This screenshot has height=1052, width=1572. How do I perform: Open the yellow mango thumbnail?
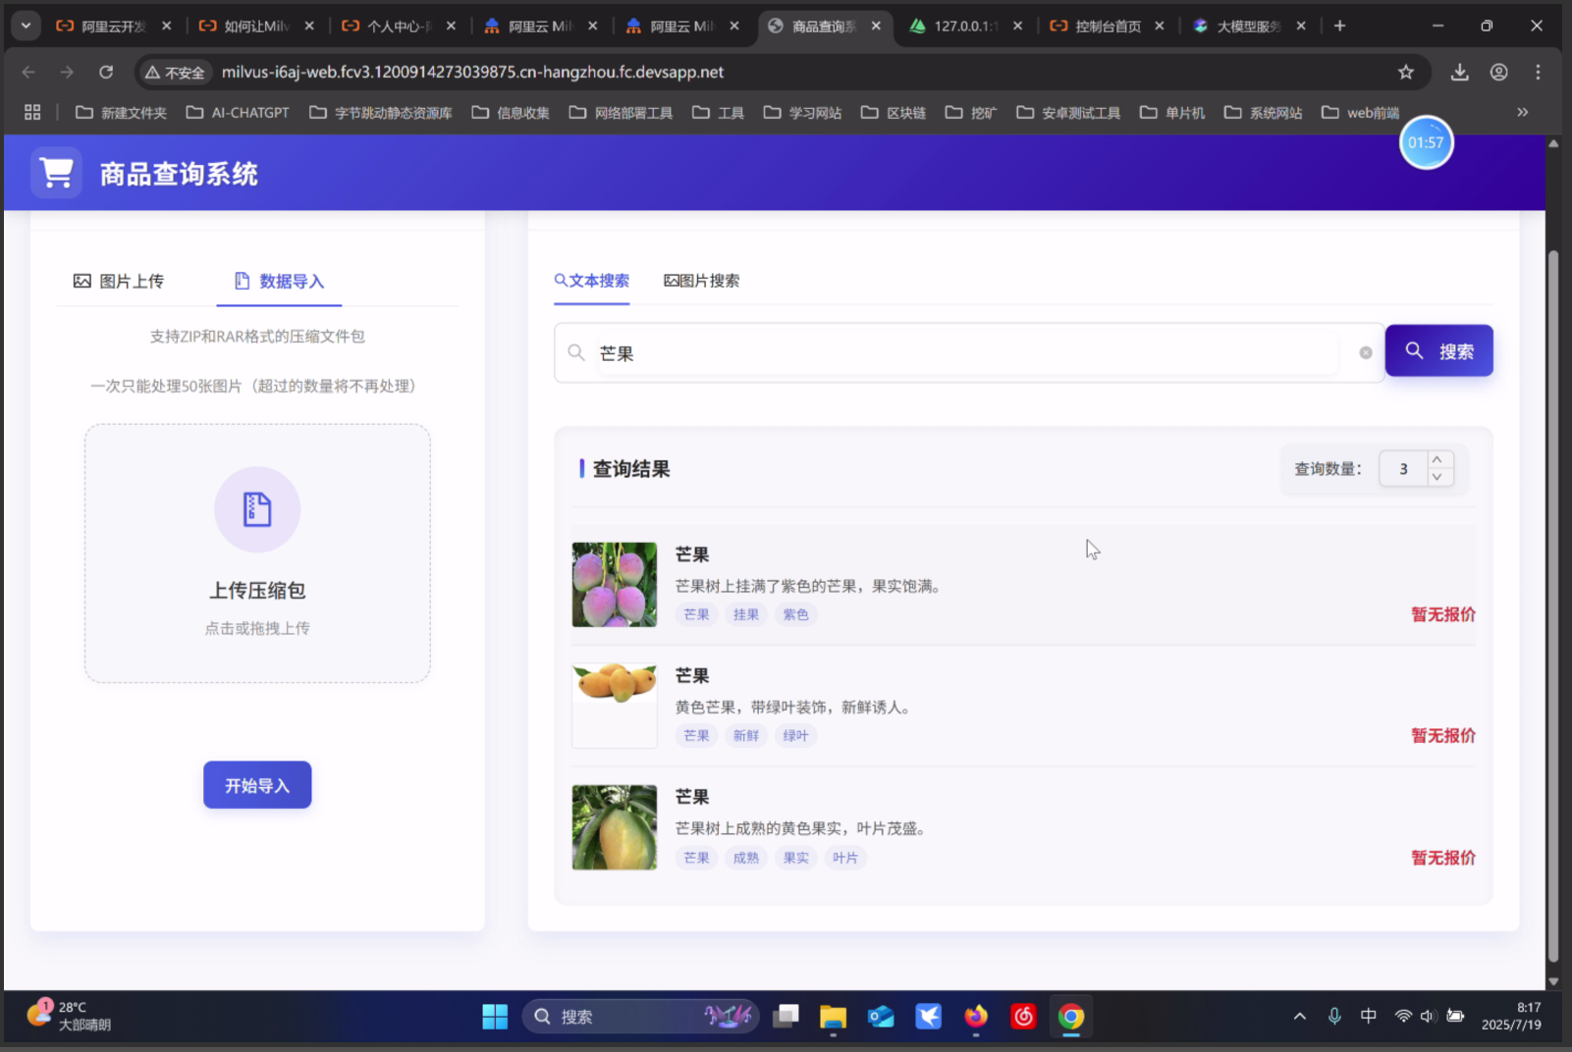(x=615, y=706)
